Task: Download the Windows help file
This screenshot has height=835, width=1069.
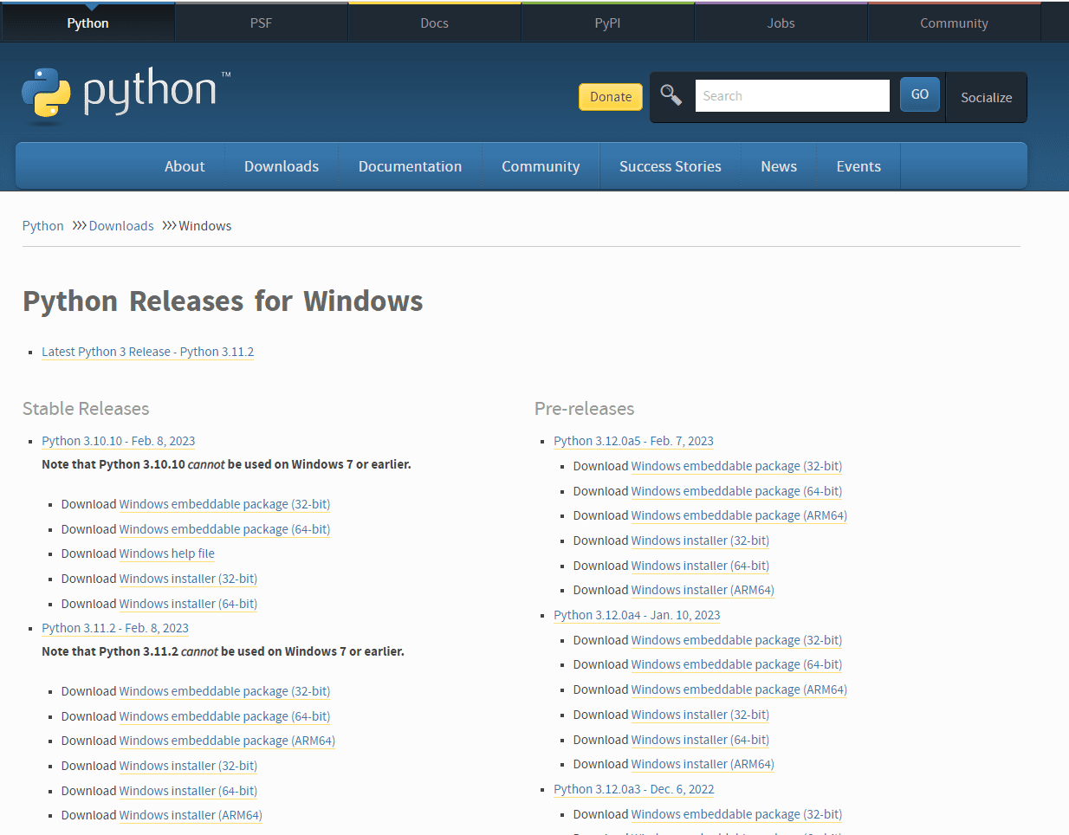Action: pyautogui.click(x=166, y=553)
